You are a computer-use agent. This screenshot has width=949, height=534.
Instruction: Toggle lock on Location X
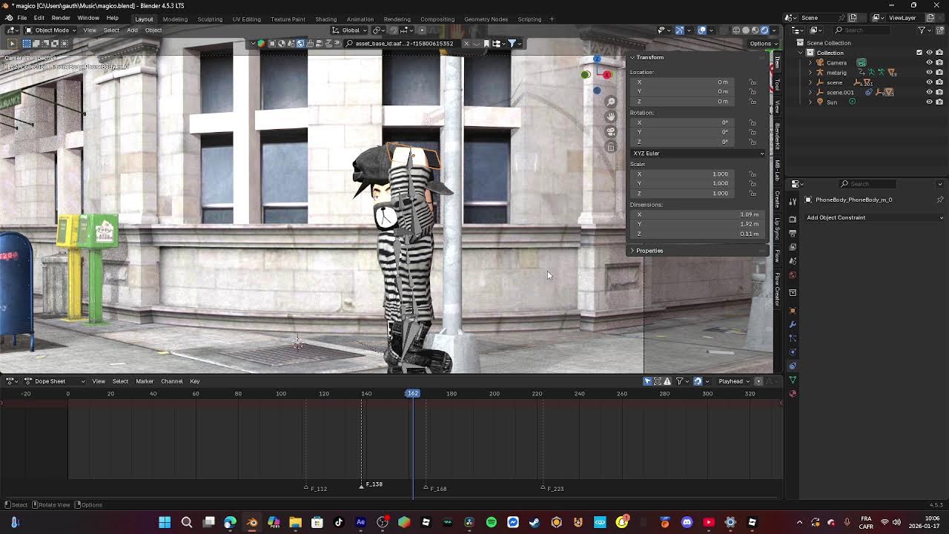click(x=753, y=82)
